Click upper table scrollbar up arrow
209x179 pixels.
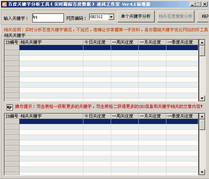[202, 43]
